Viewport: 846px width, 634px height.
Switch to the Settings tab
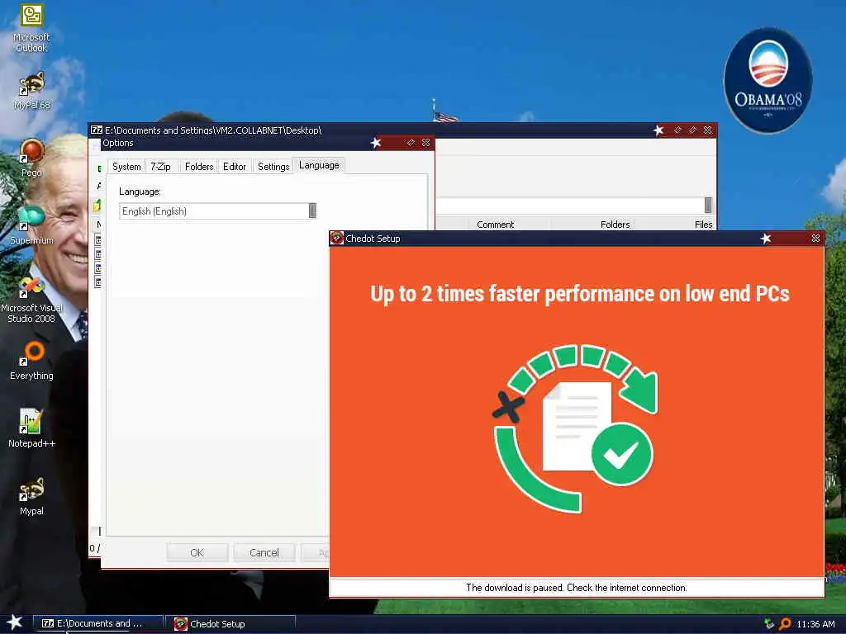(273, 167)
